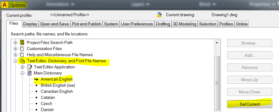
Task: Open the Plot and Publish tab
Action: click(x=87, y=24)
